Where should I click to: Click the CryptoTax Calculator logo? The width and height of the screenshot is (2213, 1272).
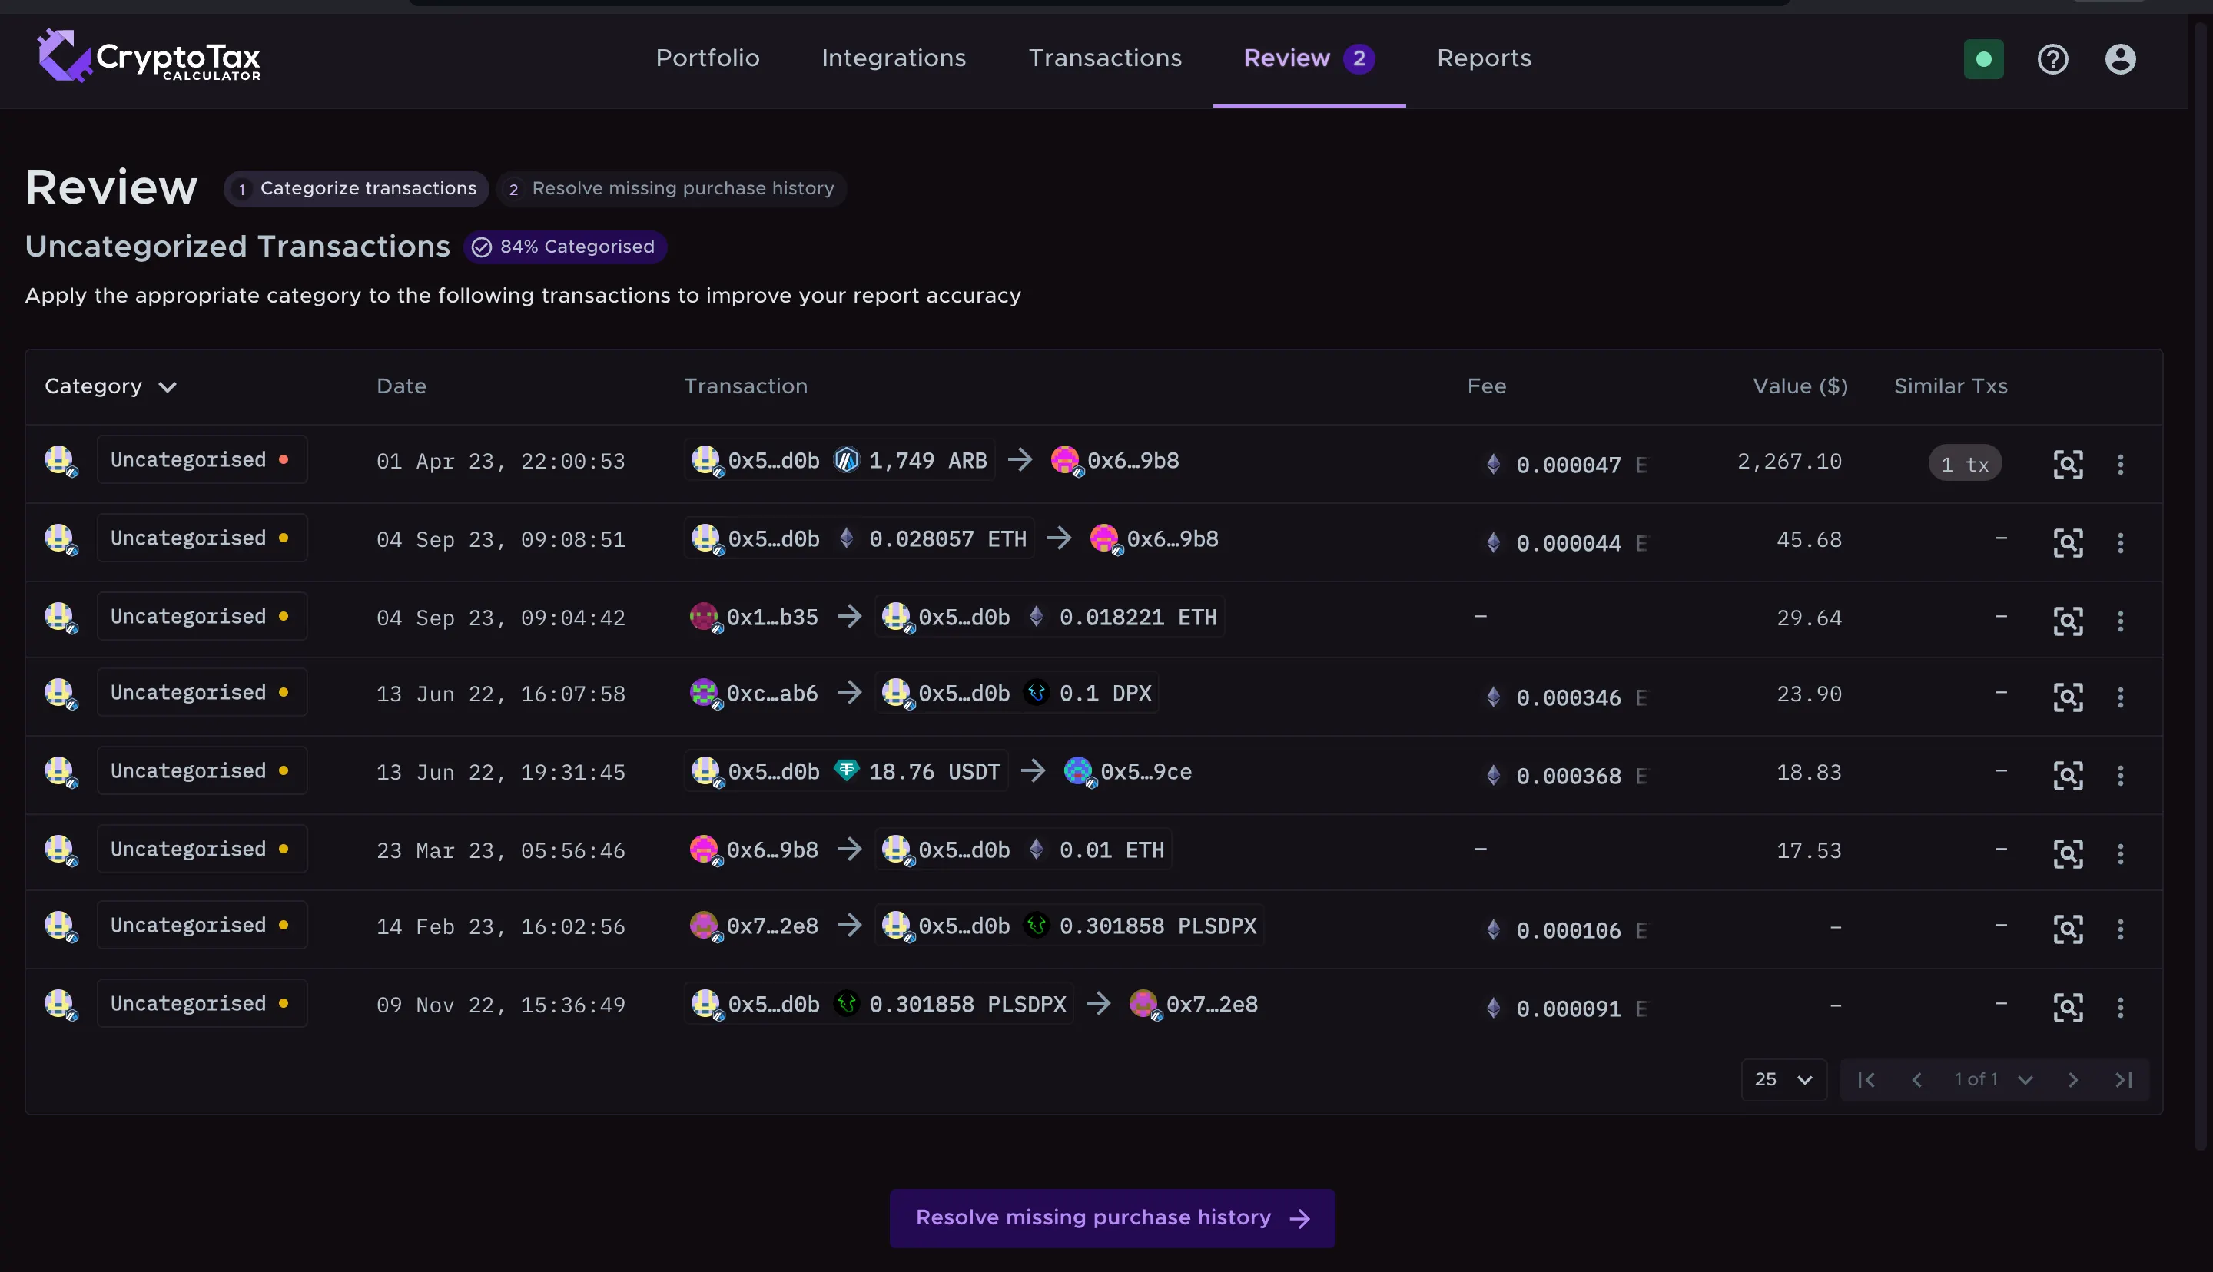pyautogui.click(x=149, y=57)
